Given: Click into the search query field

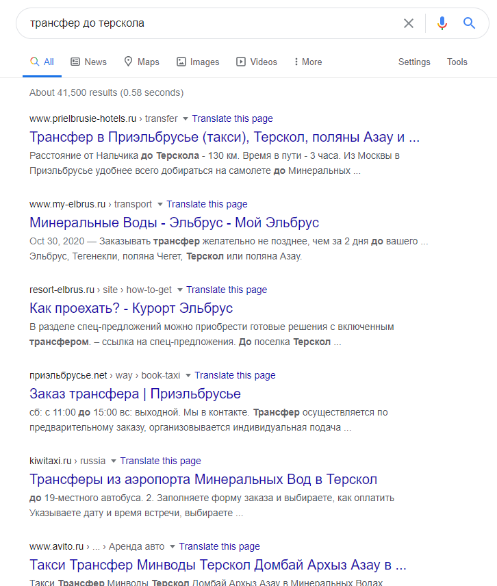Looking at the screenshot, I should coord(209,23).
